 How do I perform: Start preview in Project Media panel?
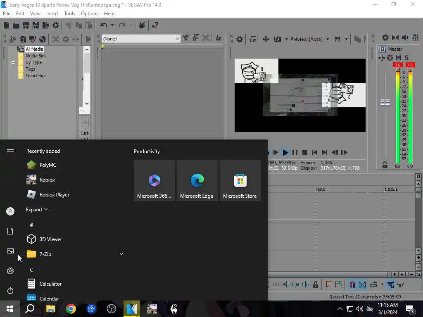[88, 39]
